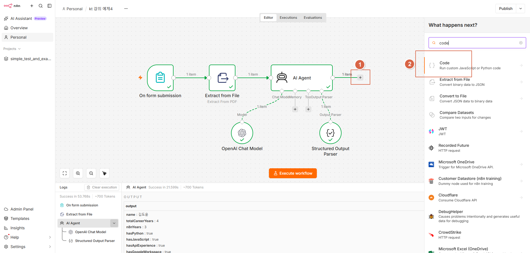Open search with magnifier icon

(41, 6)
